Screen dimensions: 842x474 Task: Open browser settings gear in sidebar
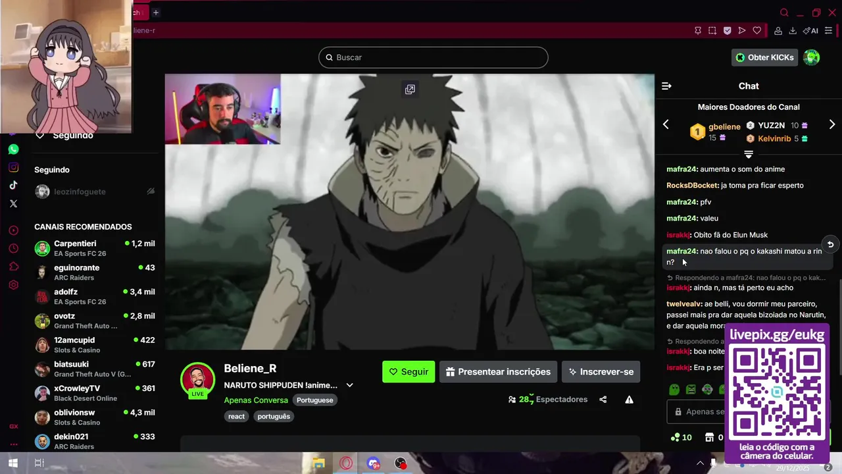(x=13, y=285)
